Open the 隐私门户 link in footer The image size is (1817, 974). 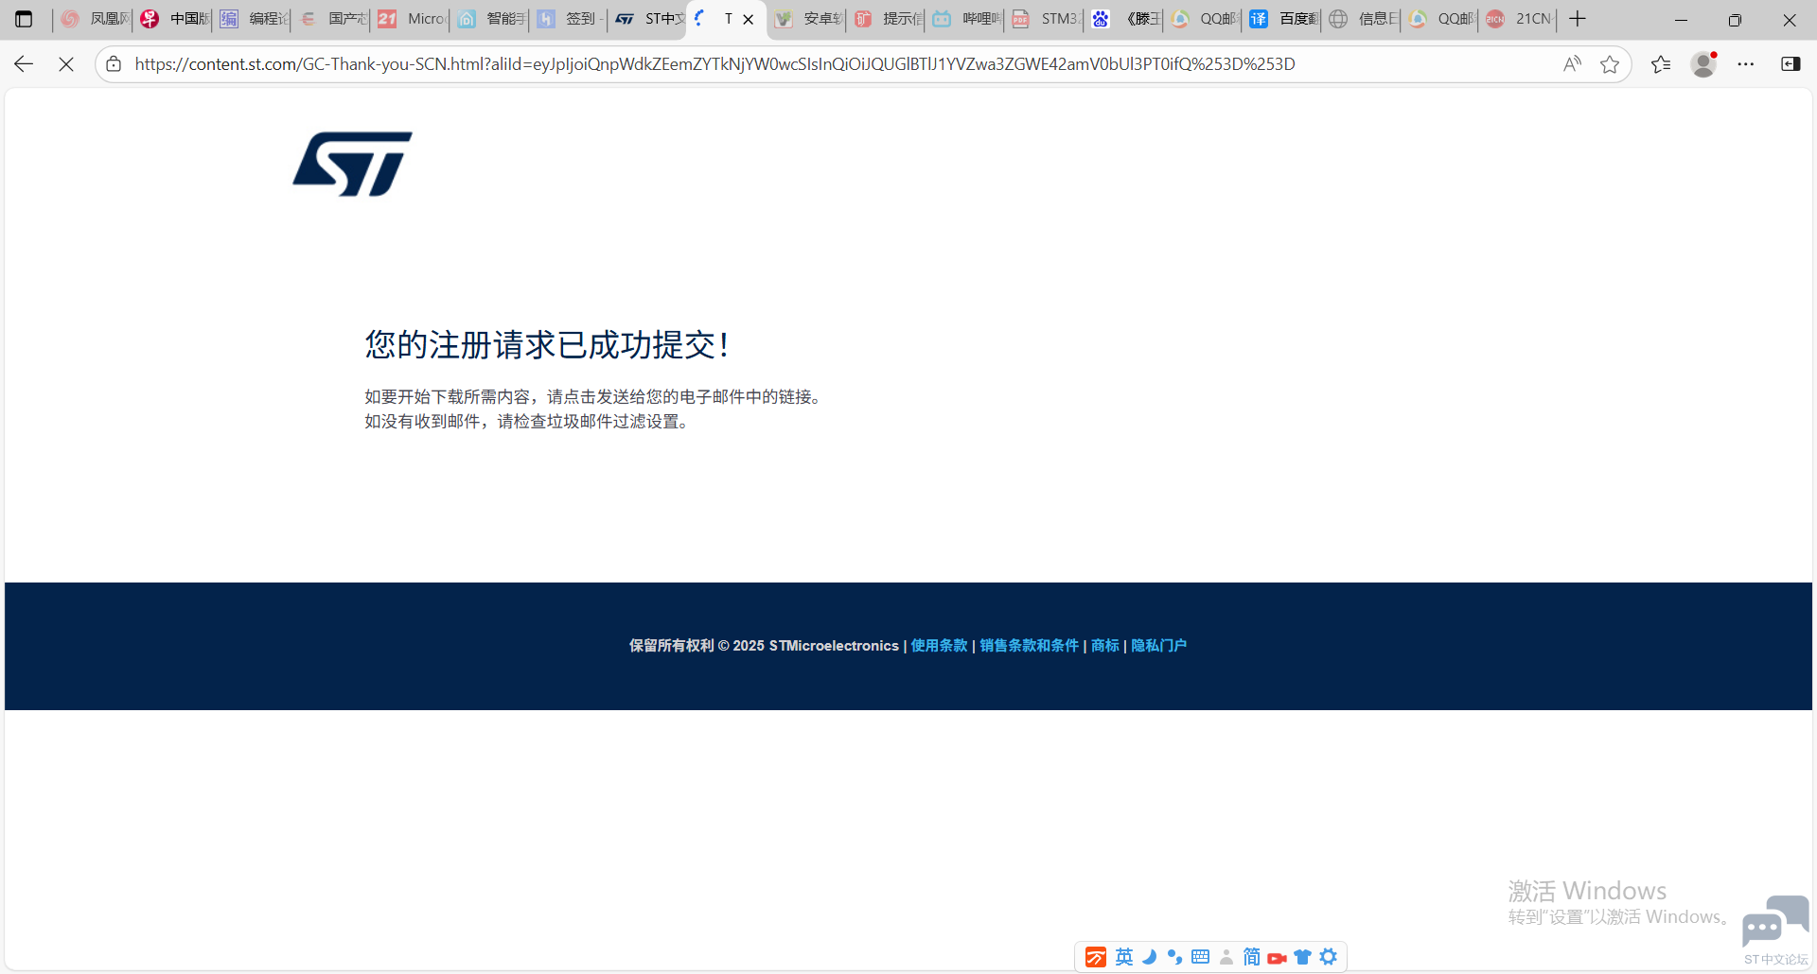[1158, 645]
